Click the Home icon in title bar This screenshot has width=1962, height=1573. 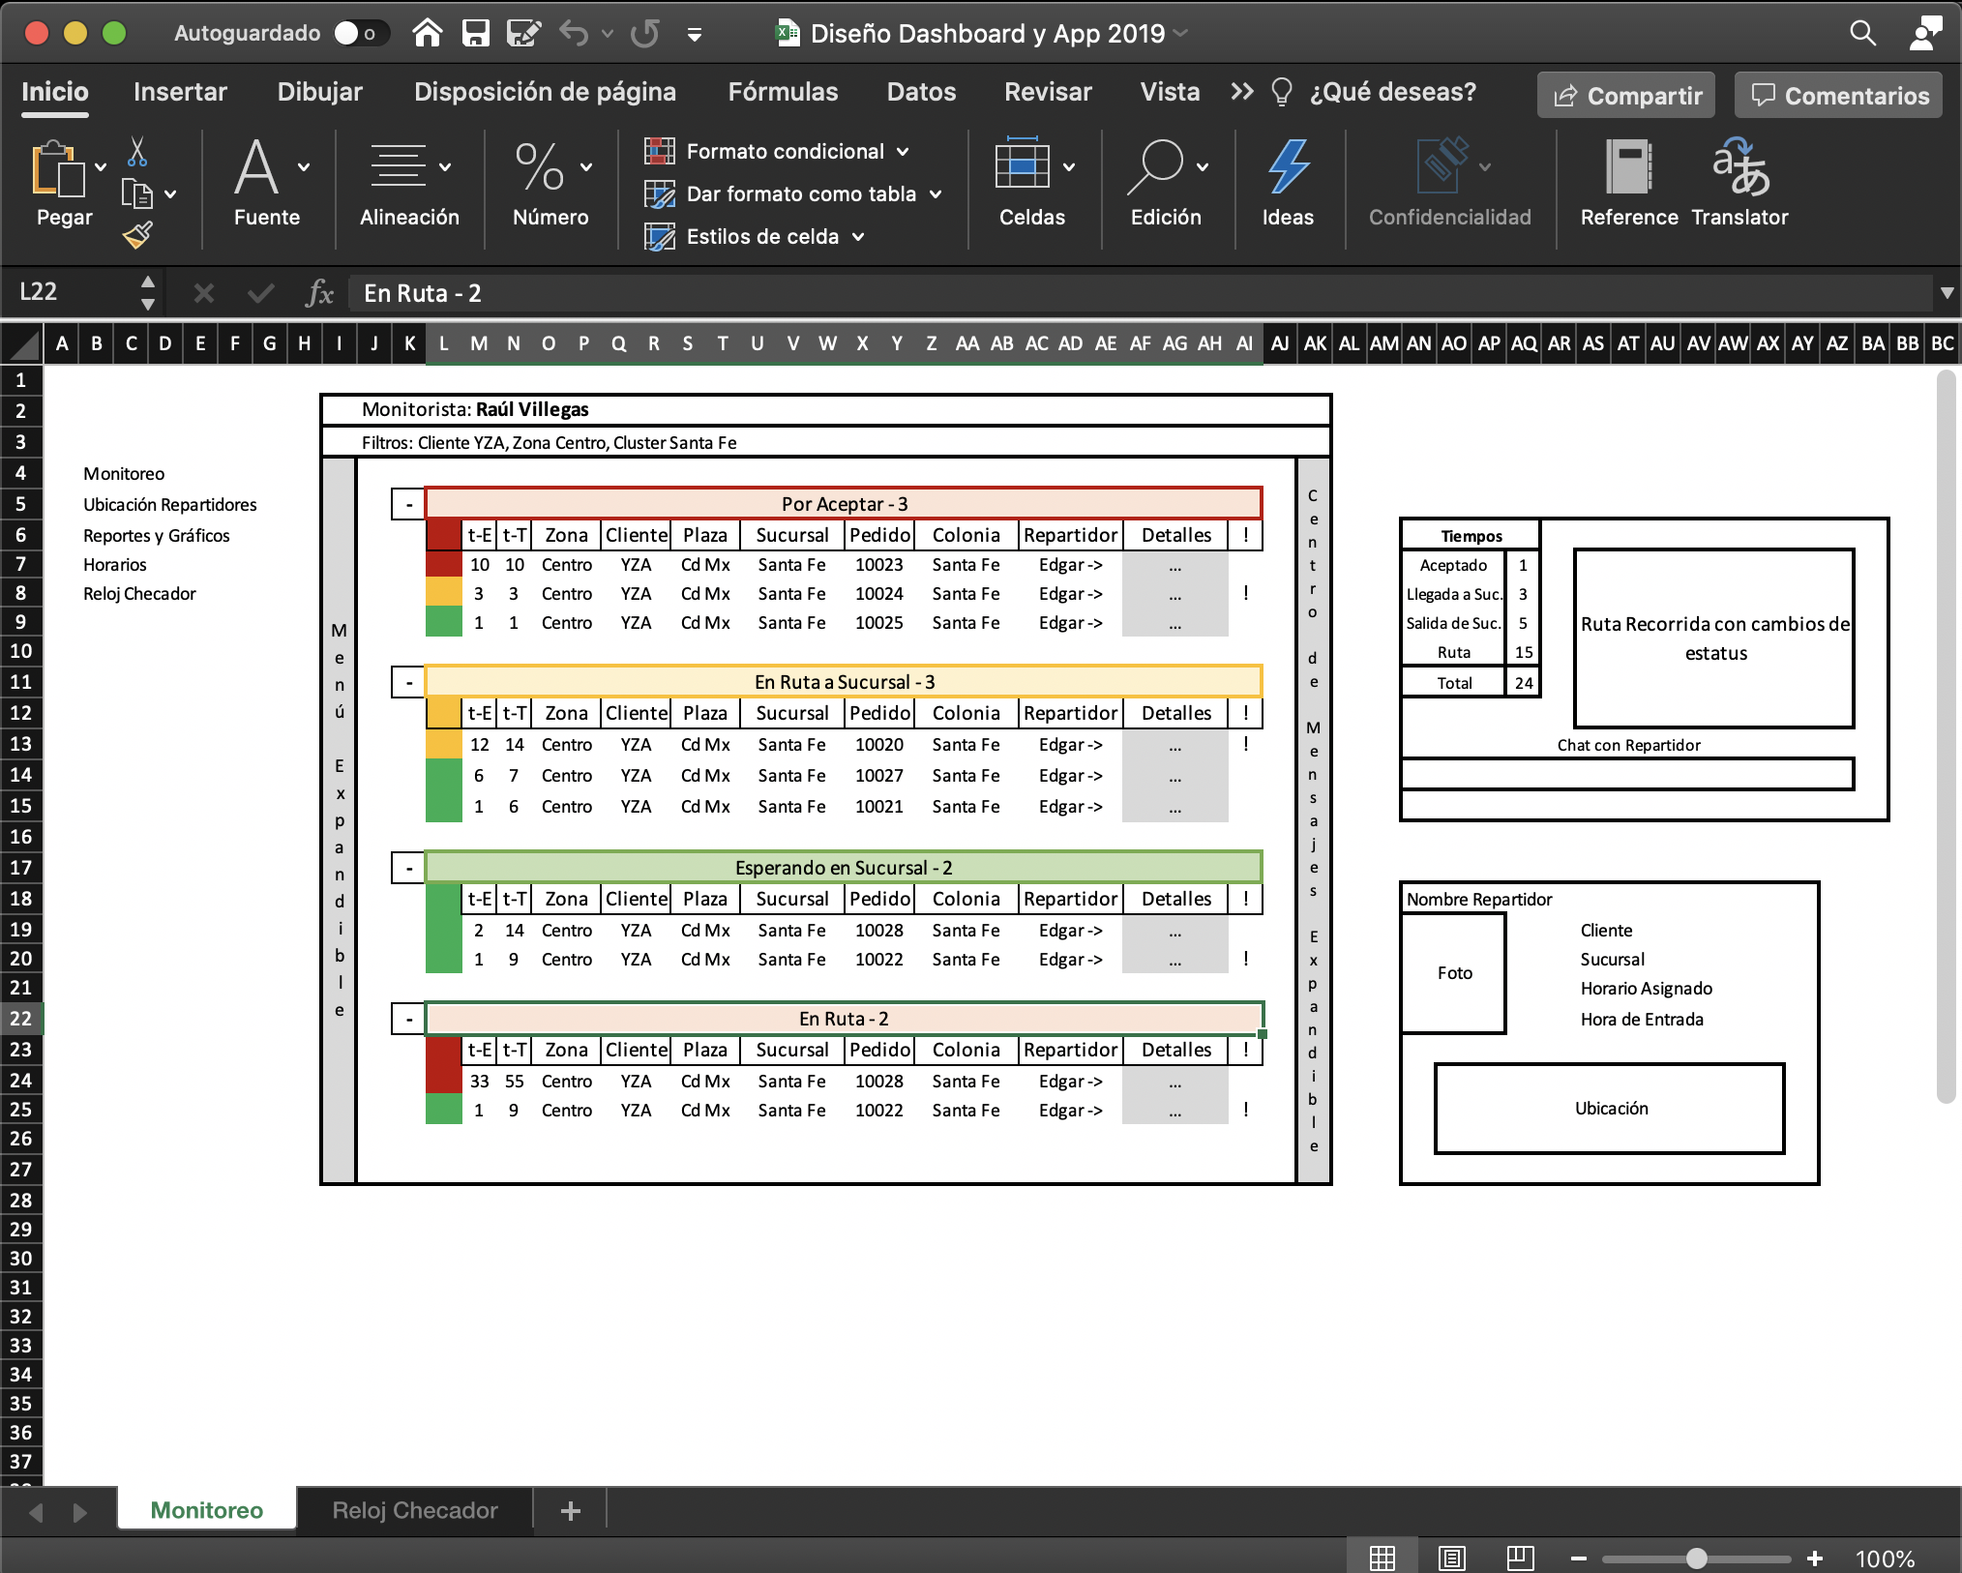click(x=427, y=34)
